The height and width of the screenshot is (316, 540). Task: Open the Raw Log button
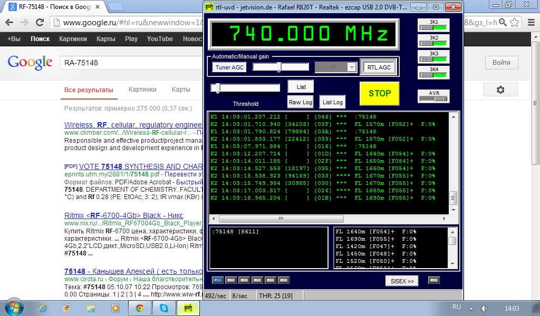point(300,102)
